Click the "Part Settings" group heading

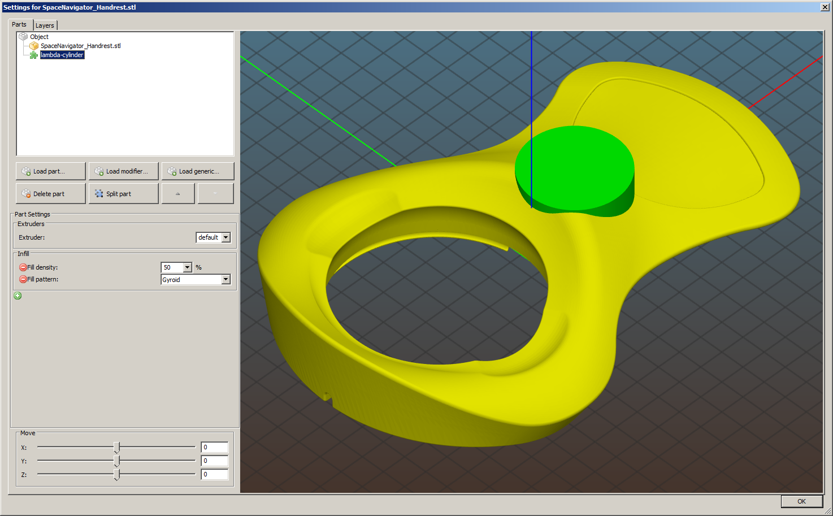[x=32, y=214]
